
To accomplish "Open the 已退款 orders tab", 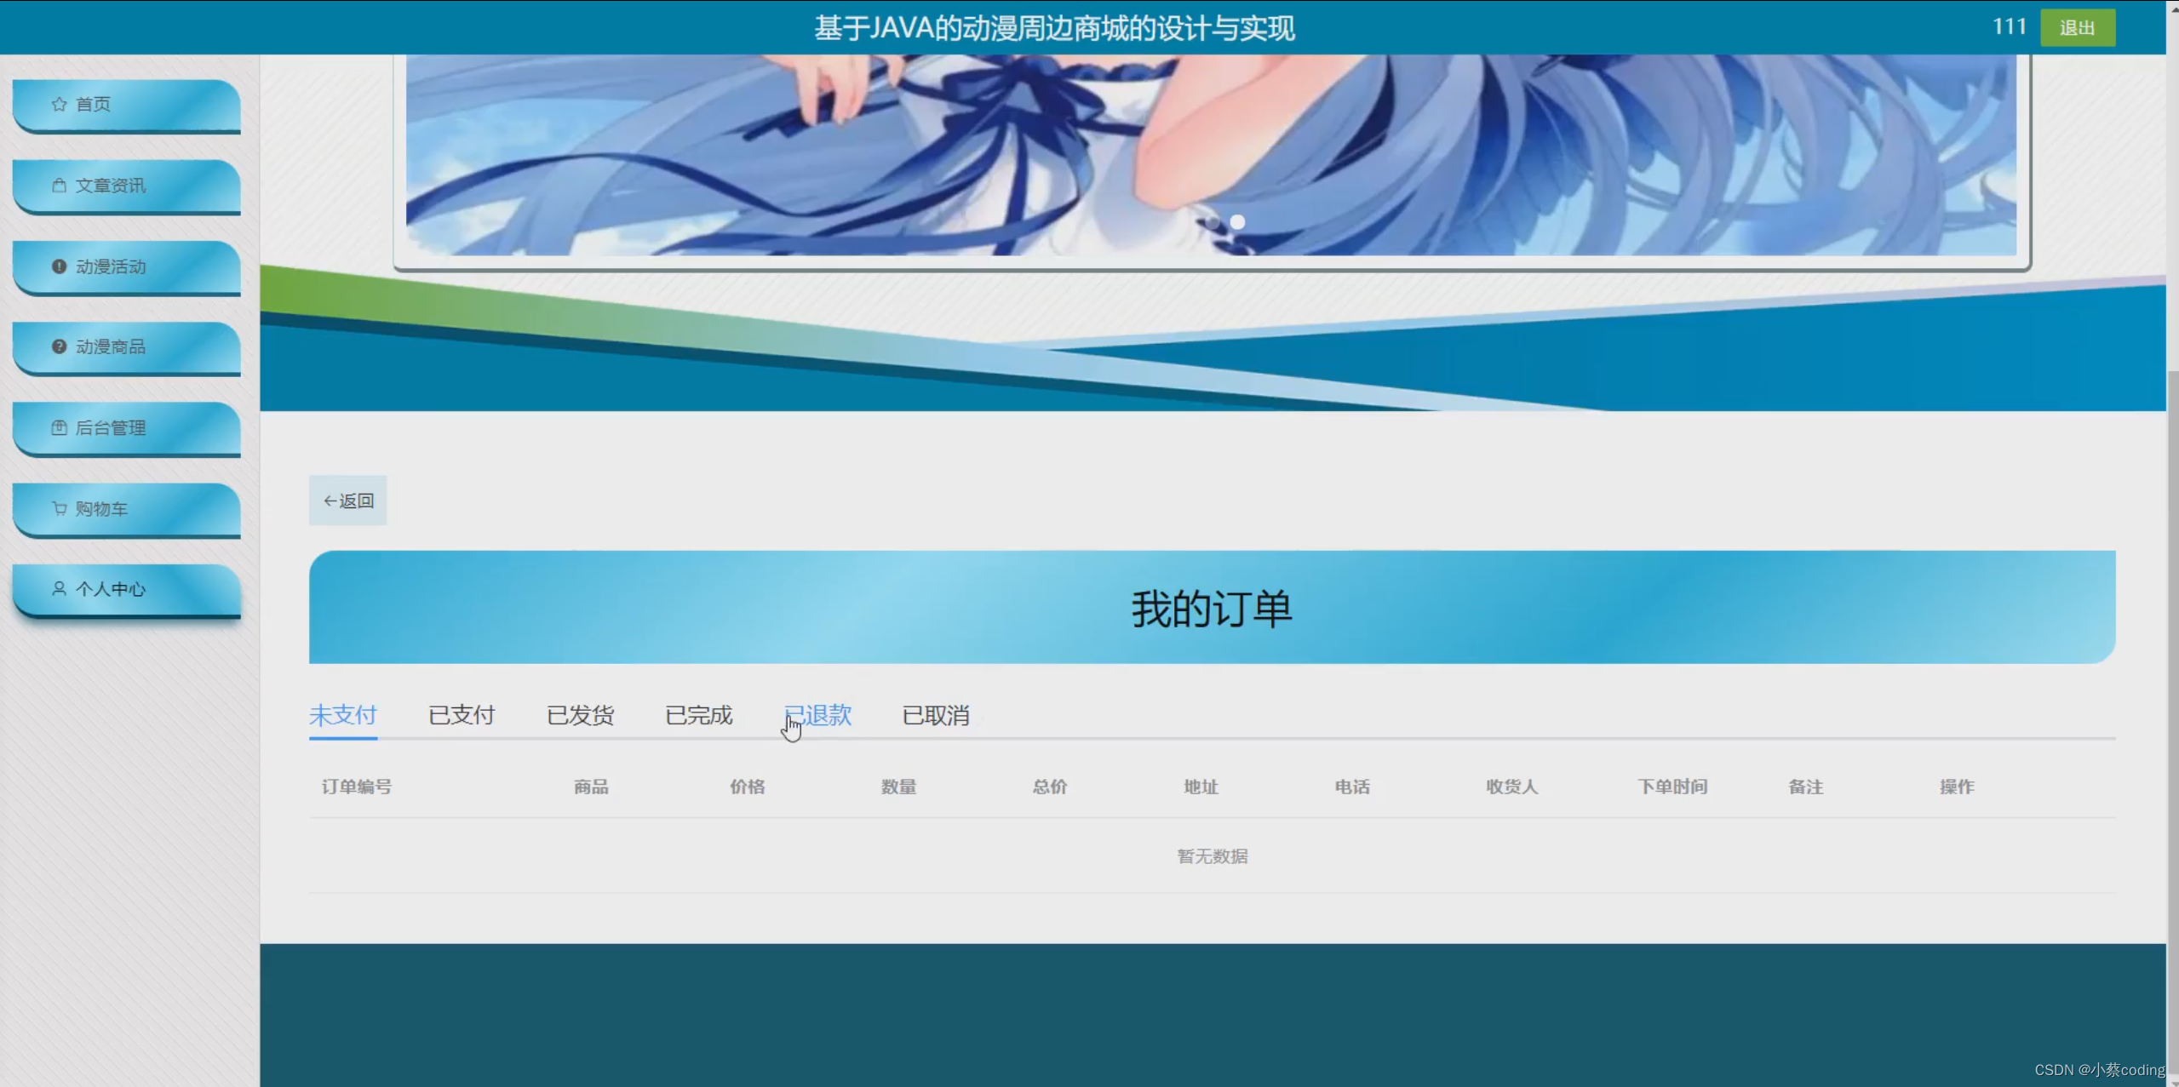I will pyautogui.click(x=817, y=715).
